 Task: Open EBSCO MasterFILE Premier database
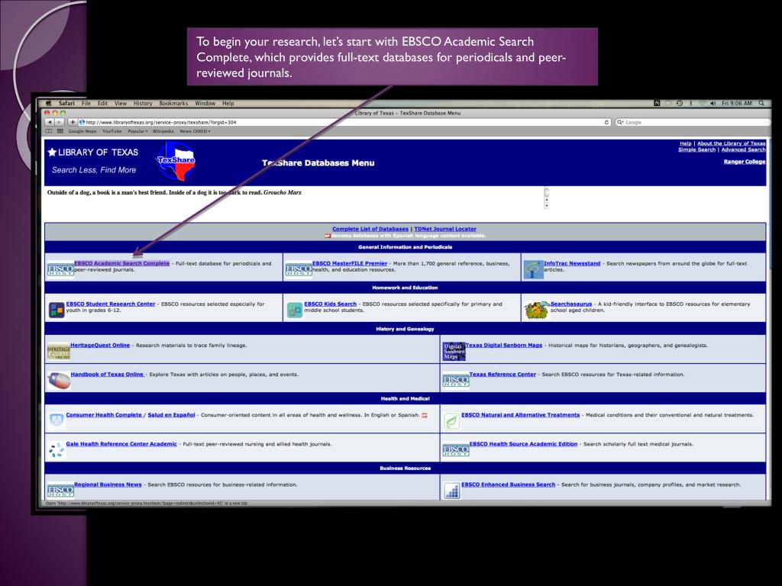[x=350, y=263]
